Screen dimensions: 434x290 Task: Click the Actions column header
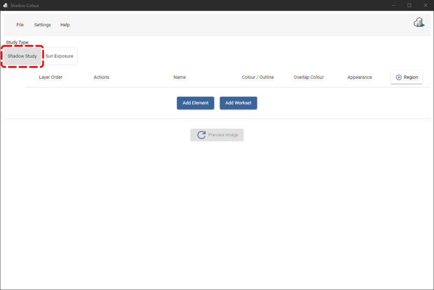point(101,77)
